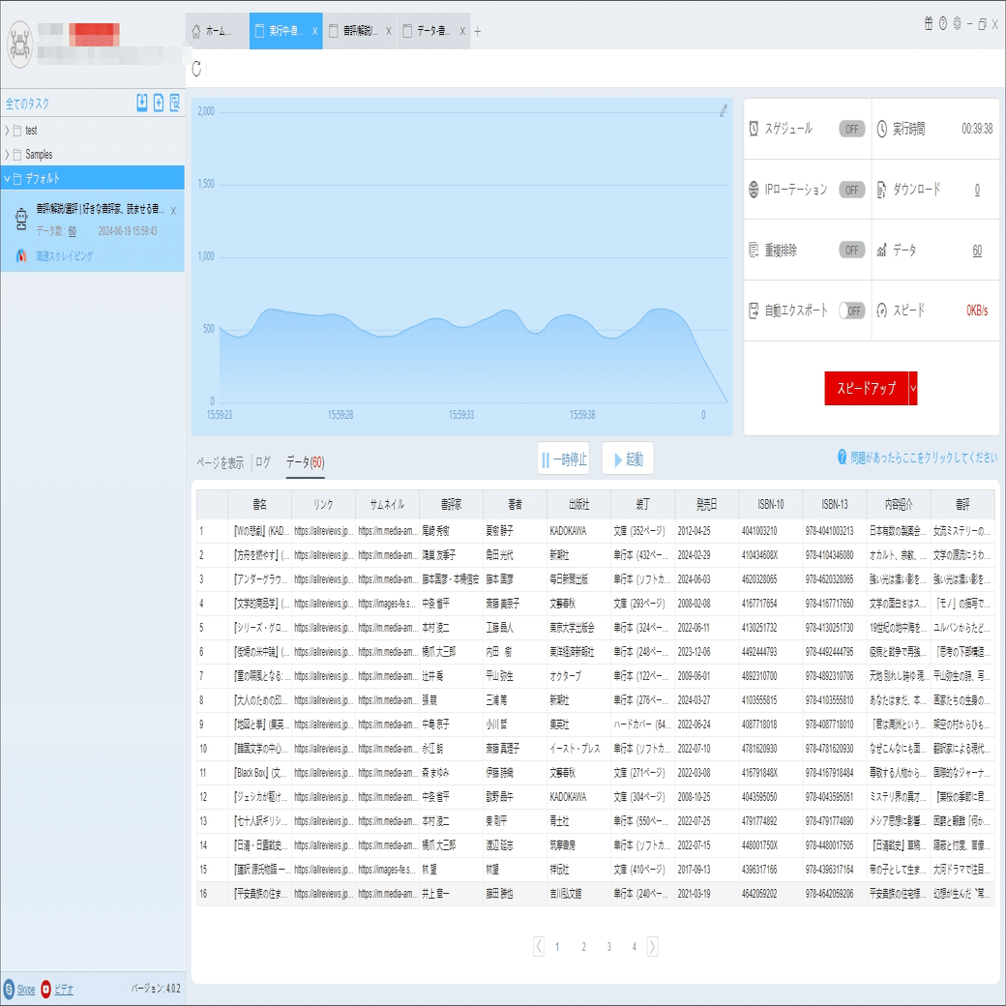Collapse the デフォルト folder

point(7,178)
